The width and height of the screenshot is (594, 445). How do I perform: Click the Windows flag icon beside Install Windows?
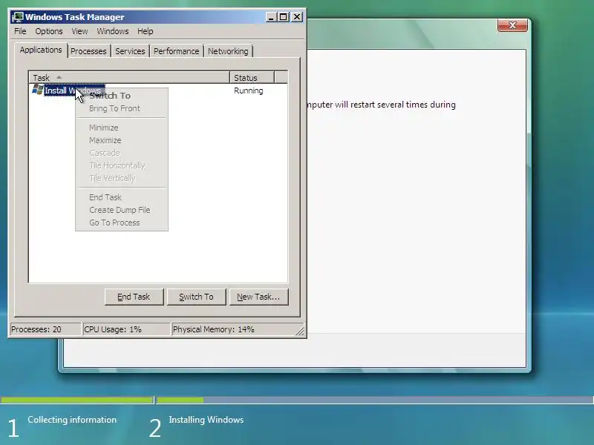[x=38, y=90]
